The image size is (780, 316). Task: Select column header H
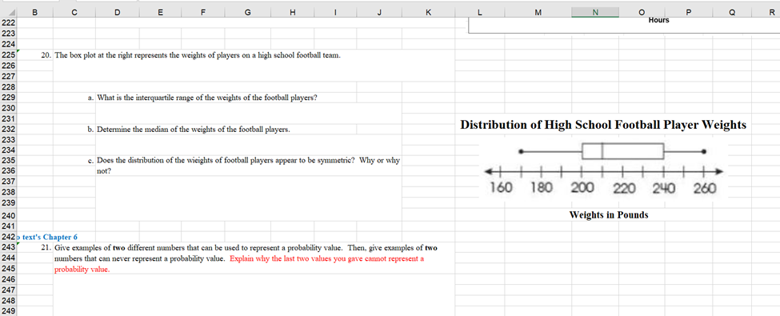pos(292,13)
